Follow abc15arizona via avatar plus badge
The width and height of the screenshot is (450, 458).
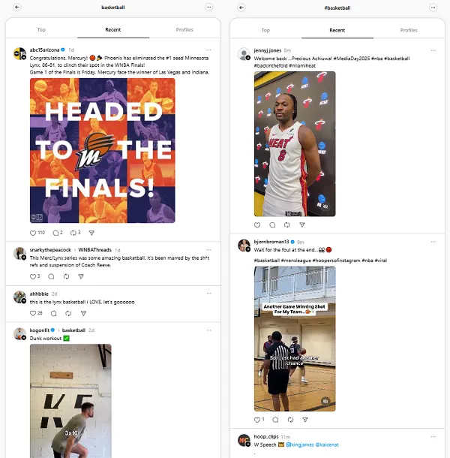point(24,58)
